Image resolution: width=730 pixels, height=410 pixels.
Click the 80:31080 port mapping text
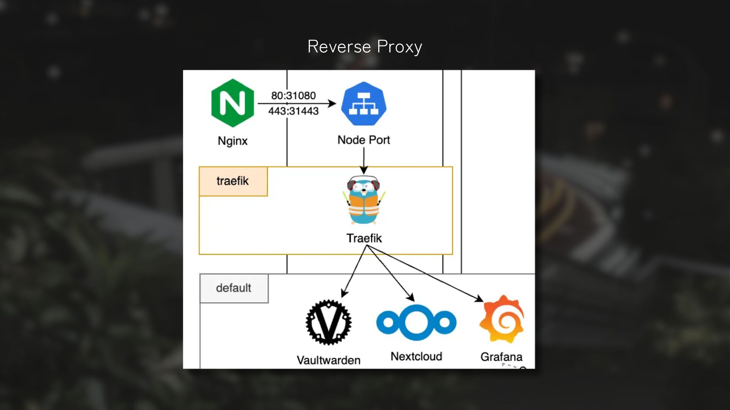click(293, 95)
